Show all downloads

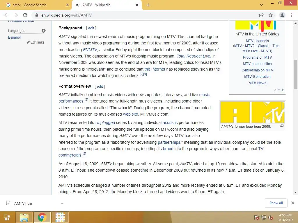click(276, 203)
